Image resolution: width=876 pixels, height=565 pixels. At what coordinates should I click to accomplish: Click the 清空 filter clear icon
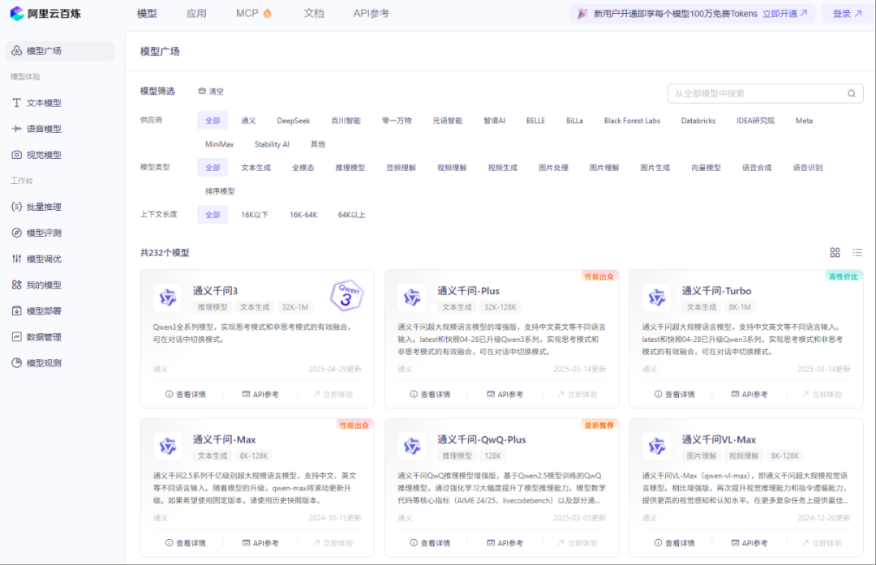click(202, 91)
